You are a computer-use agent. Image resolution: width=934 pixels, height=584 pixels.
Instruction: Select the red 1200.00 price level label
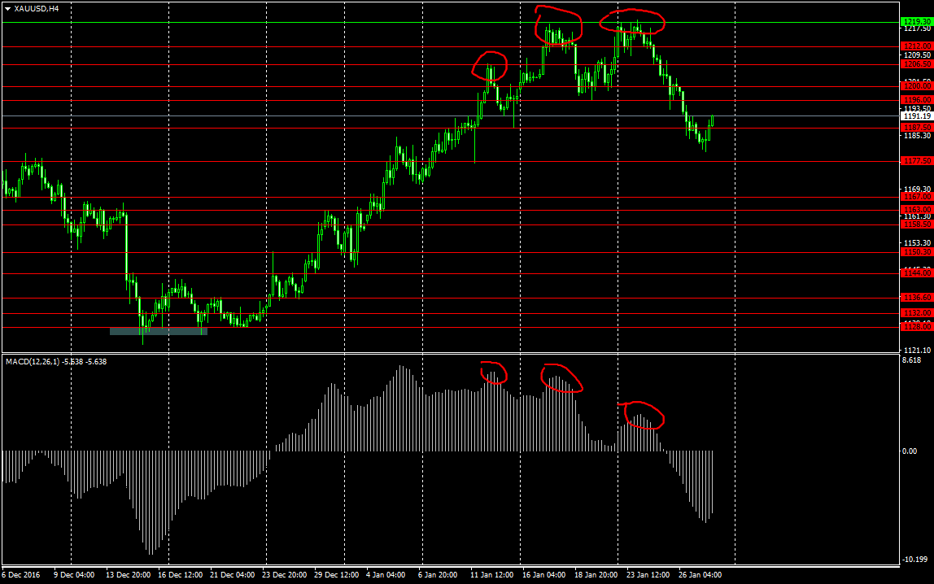[x=917, y=86]
